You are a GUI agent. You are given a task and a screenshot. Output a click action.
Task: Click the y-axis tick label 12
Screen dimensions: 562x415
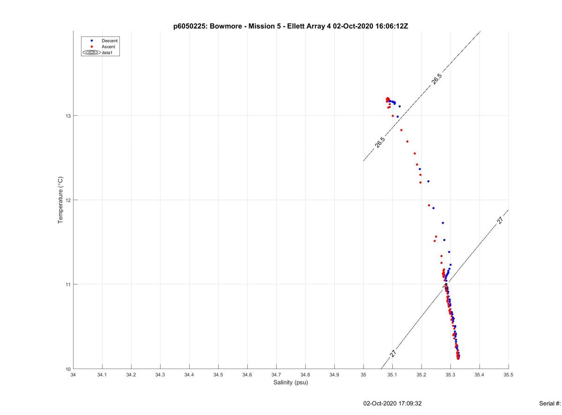pyautogui.click(x=68, y=200)
